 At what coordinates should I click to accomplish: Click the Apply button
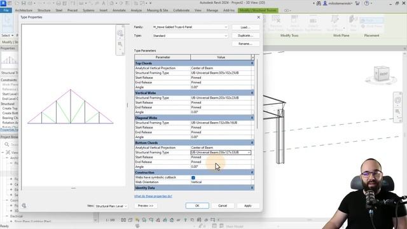[248, 205]
